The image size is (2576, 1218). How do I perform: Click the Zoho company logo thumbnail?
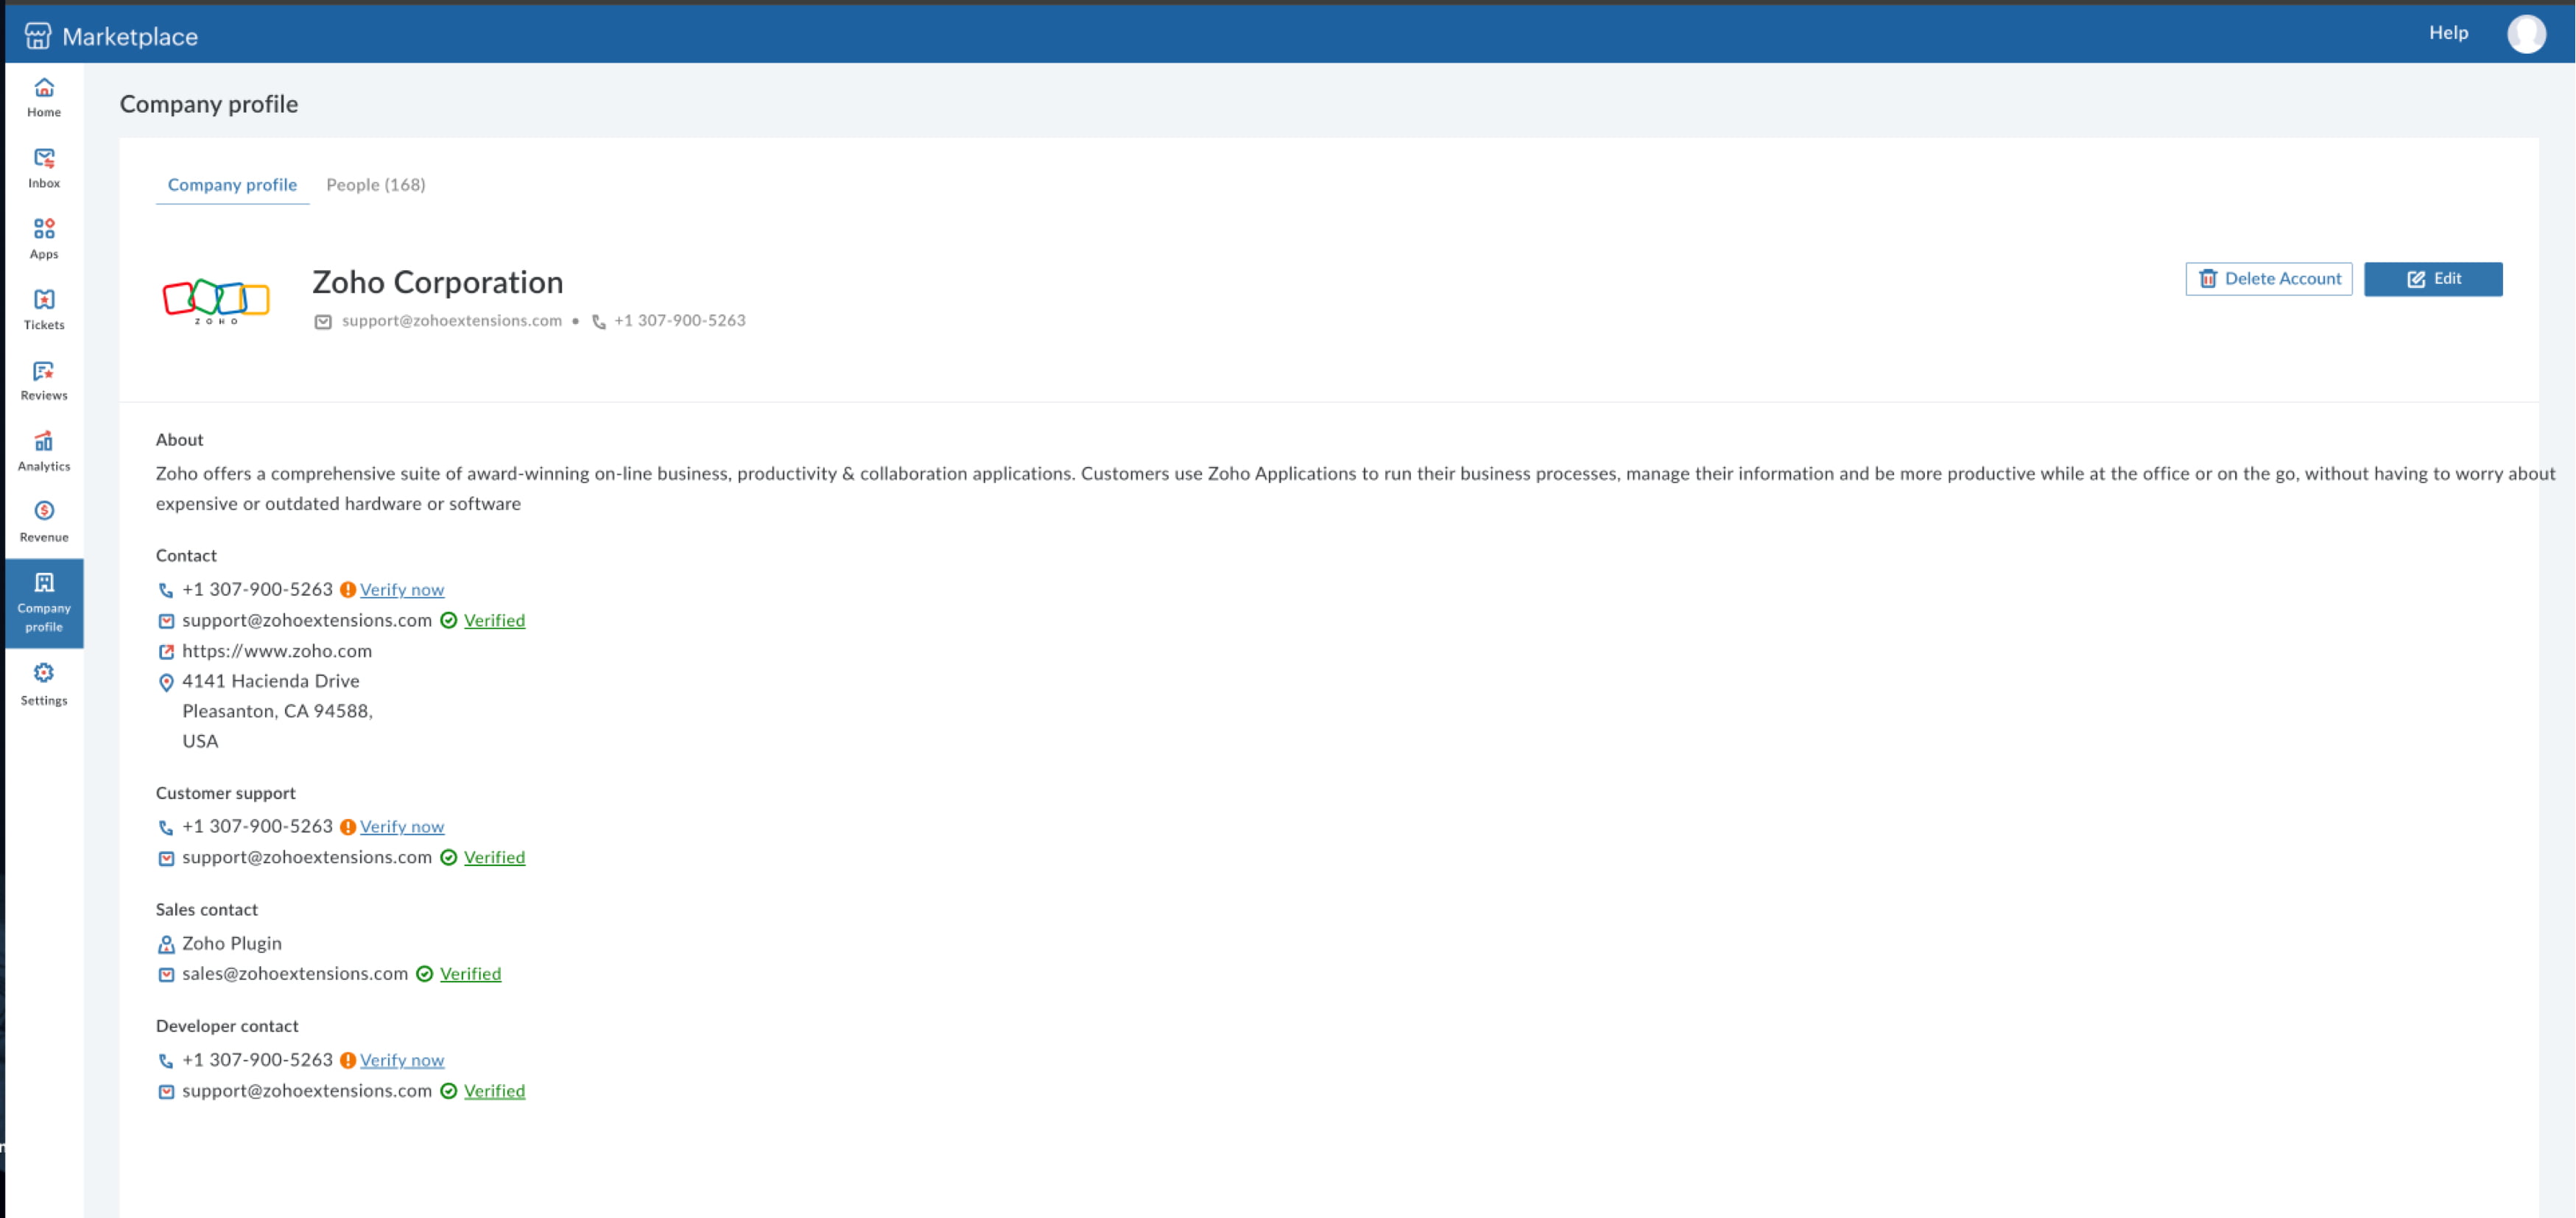[216, 300]
